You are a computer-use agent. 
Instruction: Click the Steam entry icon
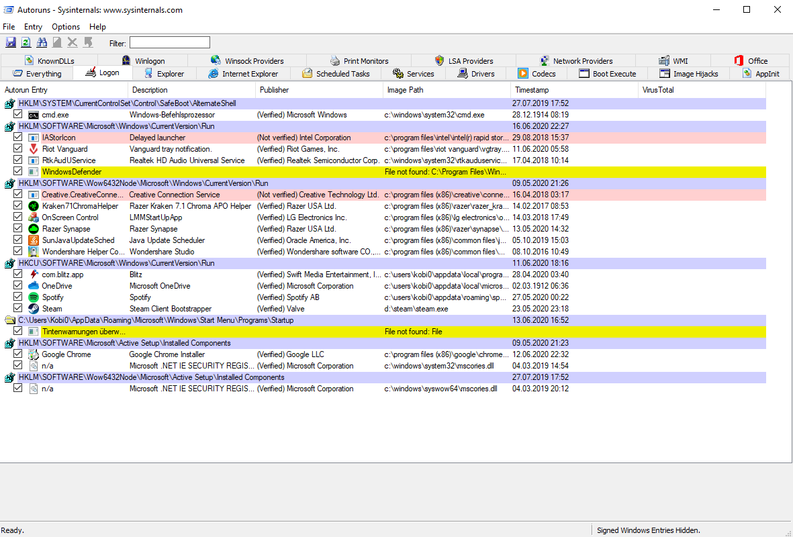(34, 309)
